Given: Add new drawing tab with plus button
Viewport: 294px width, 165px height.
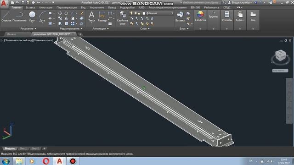Looking at the screenshot, I should (80, 34).
